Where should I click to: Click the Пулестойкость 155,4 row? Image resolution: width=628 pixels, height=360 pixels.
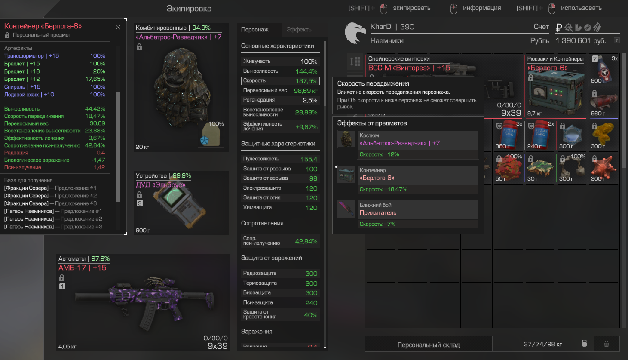point(280,159)
